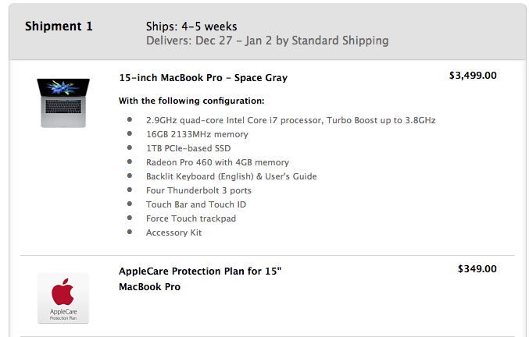The height and width of the screenshot is (337, 529).
Task: Click the Standard Shipping delivery estimate line
Action: pyautogui.click(x=267, y=41)
